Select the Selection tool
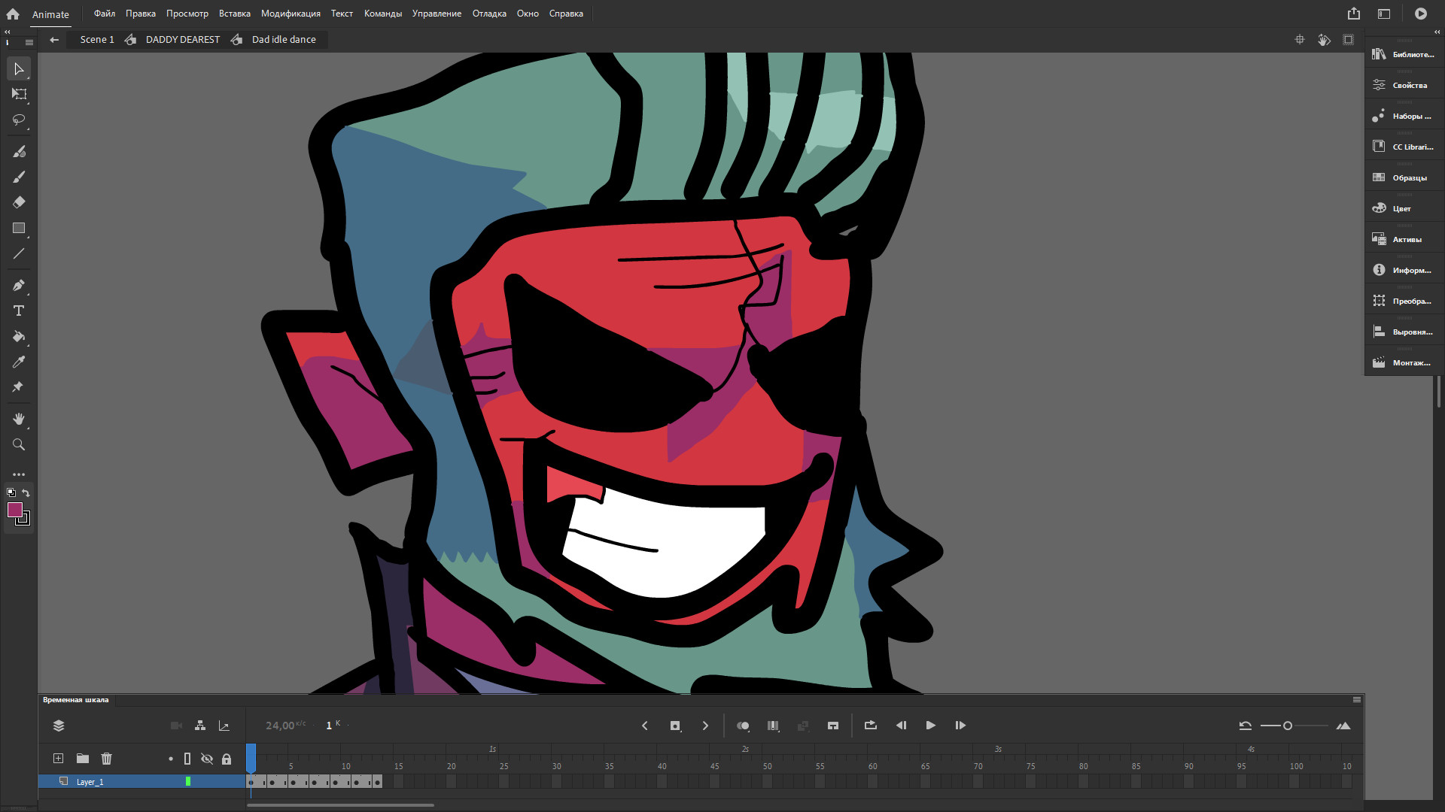Image resolution: width=1445 pixels, height=812 pixels. 18,68
